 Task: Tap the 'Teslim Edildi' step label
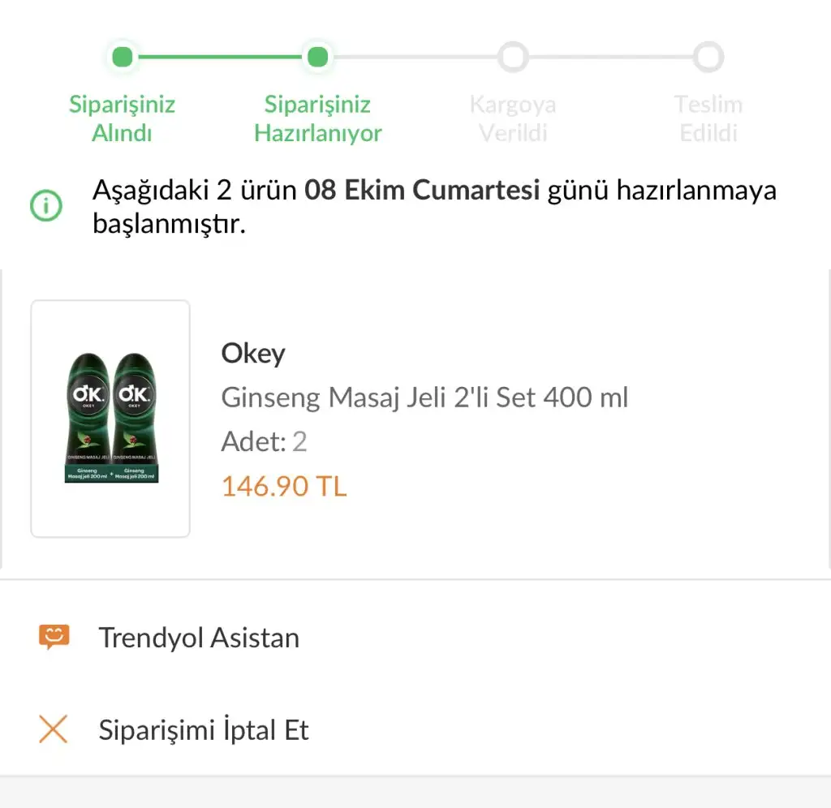pos(708,118)
